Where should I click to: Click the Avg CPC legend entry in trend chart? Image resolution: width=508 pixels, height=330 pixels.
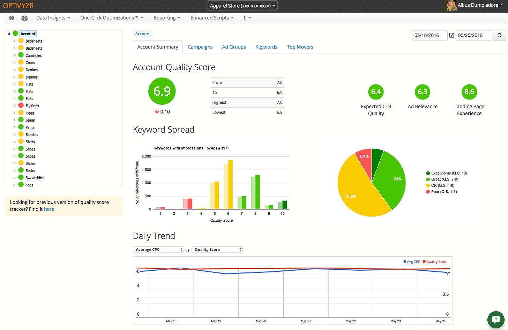pos(412,262)
